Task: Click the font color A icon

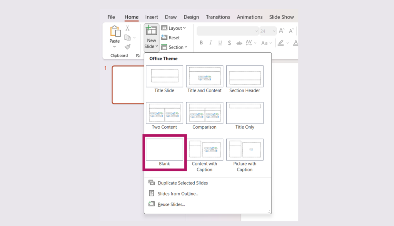Action: pyautogui.click(x=295, y=43)
